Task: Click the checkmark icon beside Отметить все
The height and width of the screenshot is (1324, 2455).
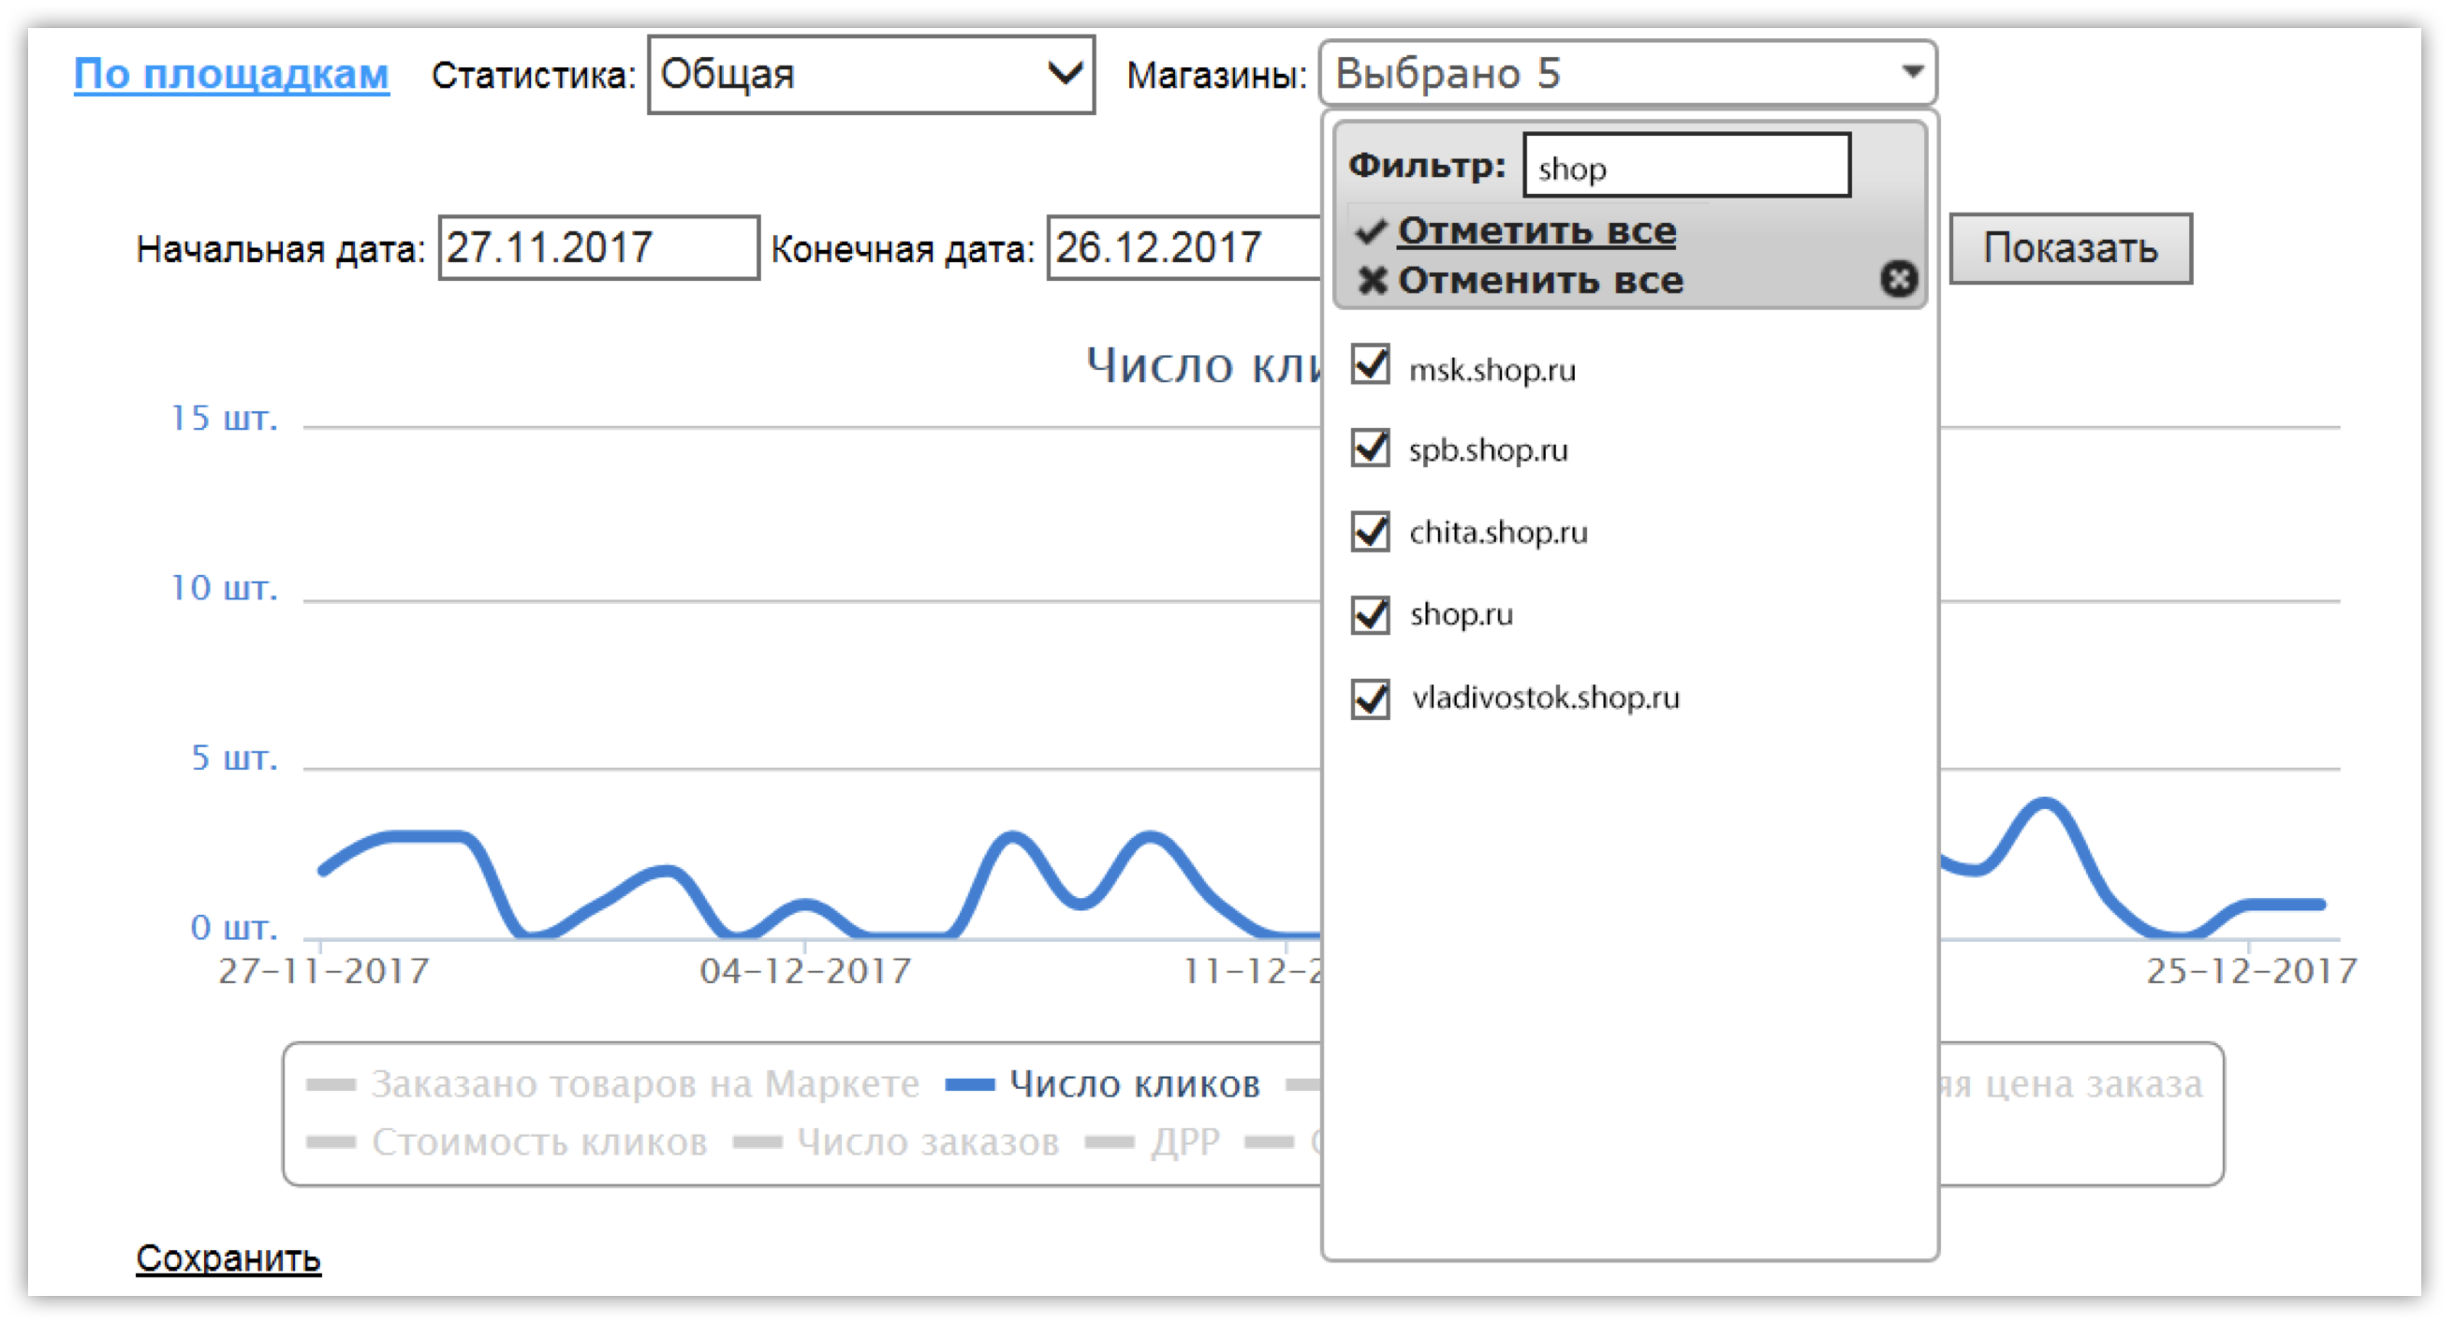Action: (1371, 231)
